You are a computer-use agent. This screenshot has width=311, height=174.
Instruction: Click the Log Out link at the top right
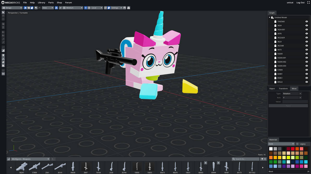coord(300,2)
